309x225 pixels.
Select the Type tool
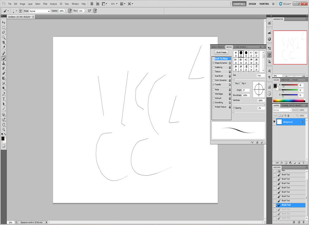4,99
